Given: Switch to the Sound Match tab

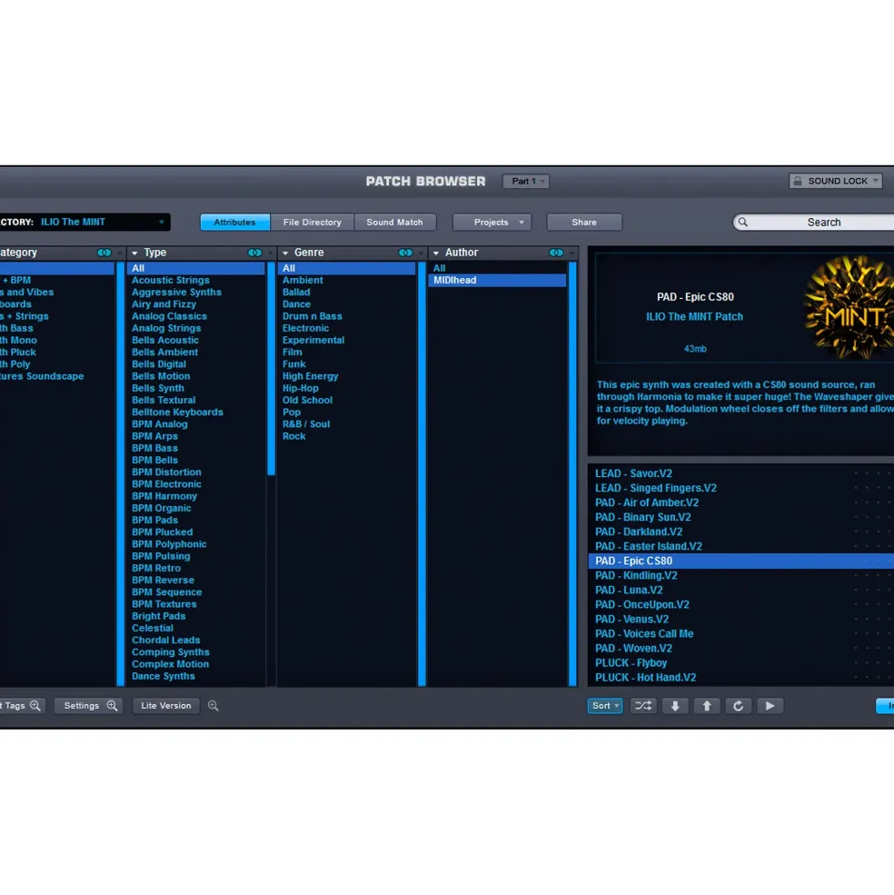Looking at the screenshot, I should tap(394, 222).
